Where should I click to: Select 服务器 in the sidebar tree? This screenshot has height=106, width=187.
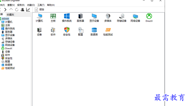7,32
